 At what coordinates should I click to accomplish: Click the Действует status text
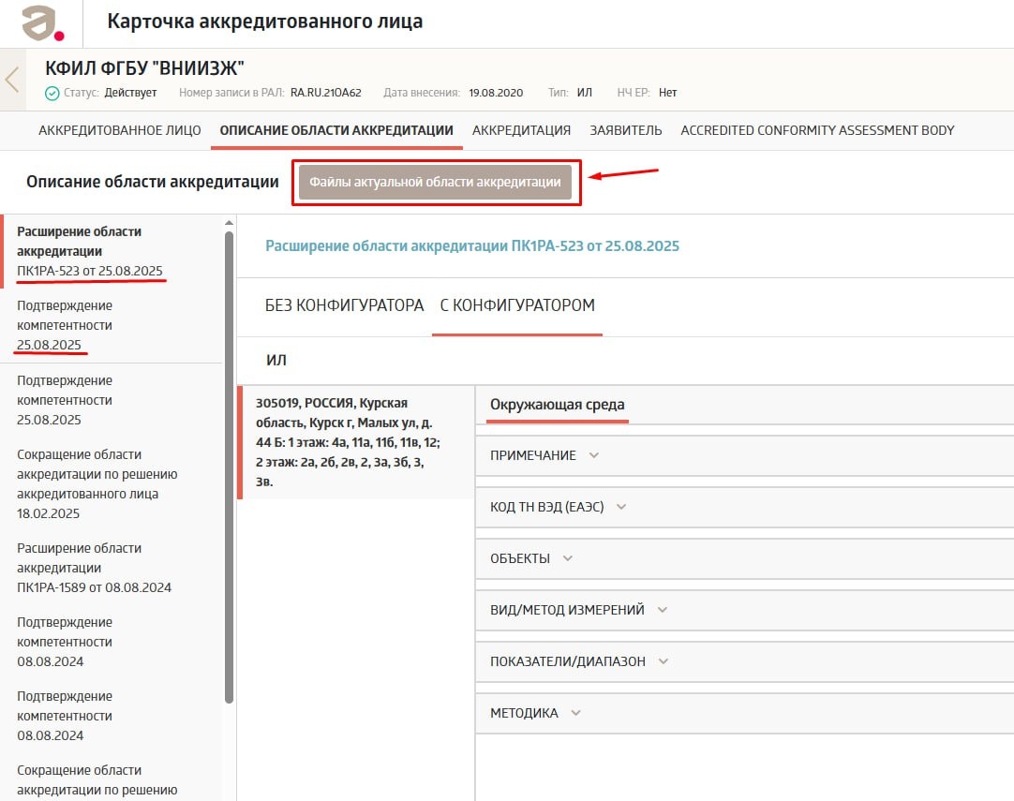130,93
